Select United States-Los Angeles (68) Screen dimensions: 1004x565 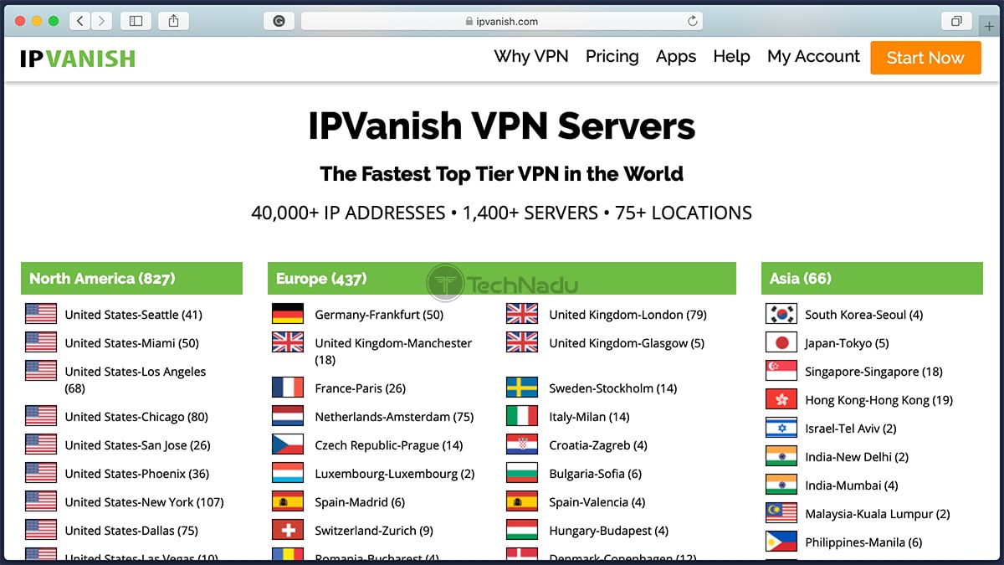point(136,380)
